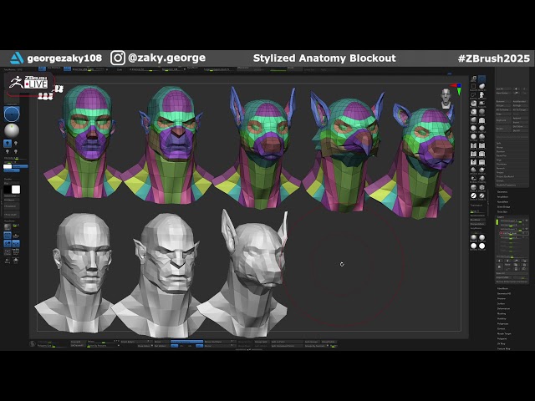
Task: Open the Polypaint section
Action: click(502, 338)
